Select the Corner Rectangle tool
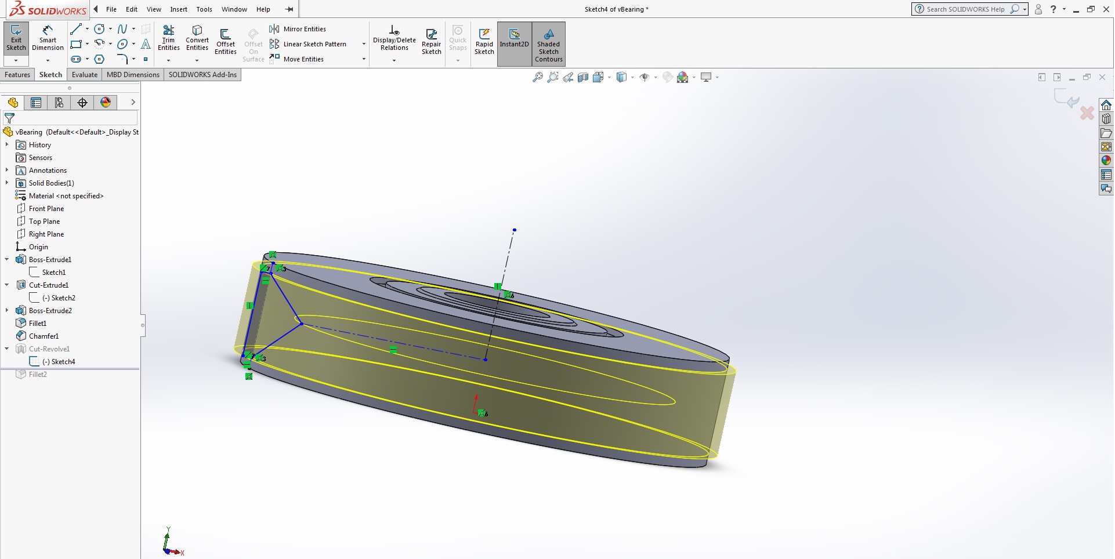This screenshot has width=1115, height=559. click(75, 44)
